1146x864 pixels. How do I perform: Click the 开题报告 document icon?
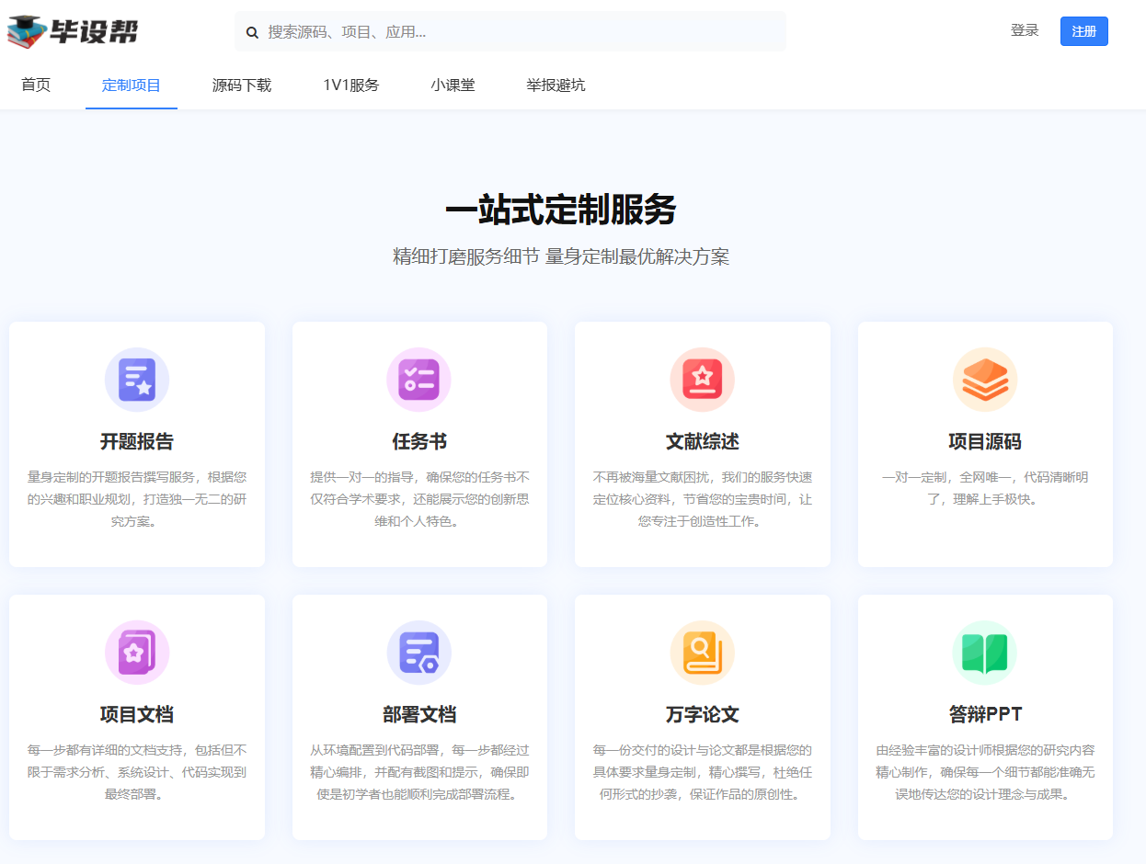pyautogui.click(x=136, y=379)
